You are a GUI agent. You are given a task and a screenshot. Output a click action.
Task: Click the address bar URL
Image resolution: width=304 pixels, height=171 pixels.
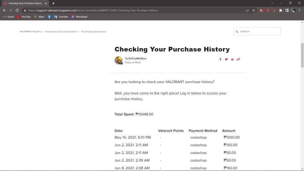point(93,10)
